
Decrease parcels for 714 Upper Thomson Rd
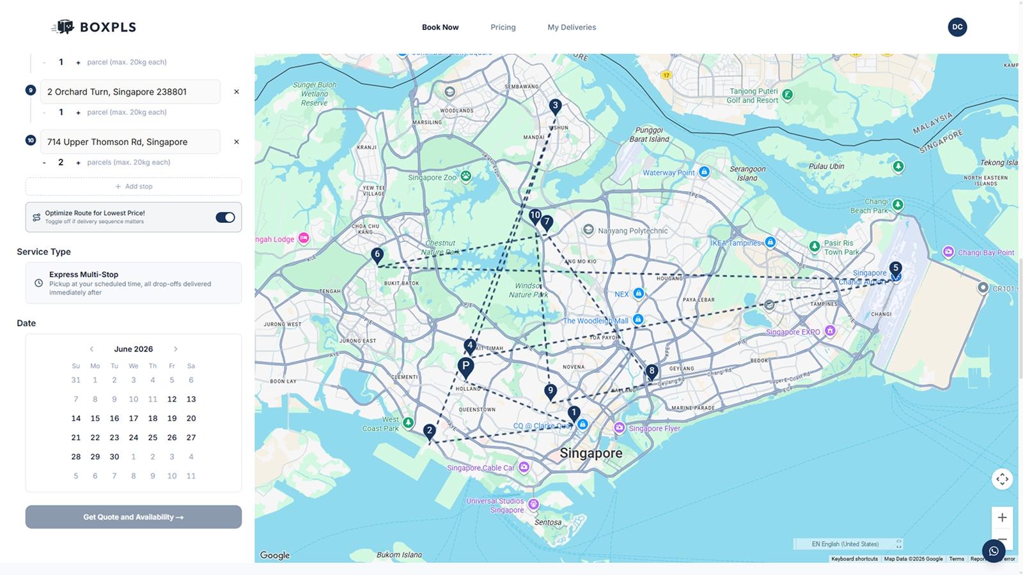(44, 163)
